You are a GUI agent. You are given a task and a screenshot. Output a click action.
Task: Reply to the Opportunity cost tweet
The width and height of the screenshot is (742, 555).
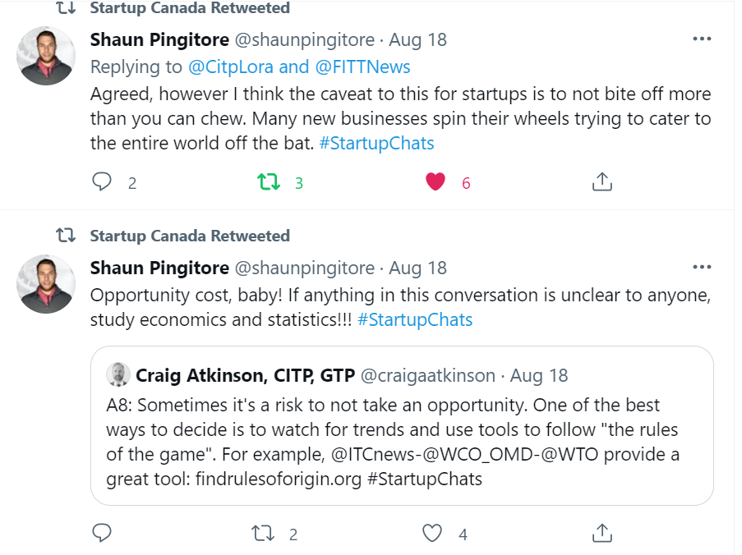pos(101,533)
